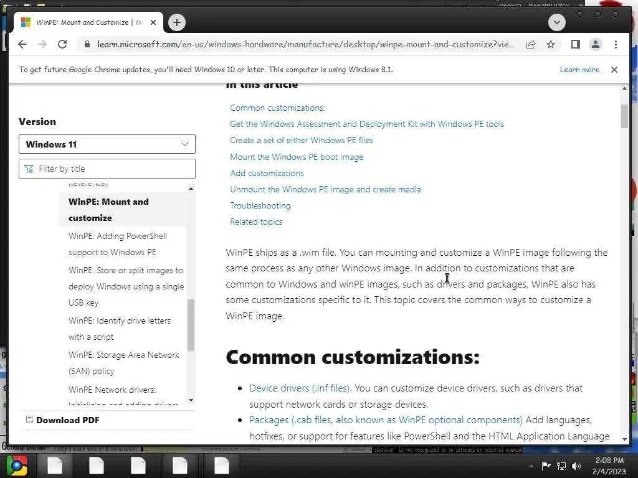Viewport: 638px width, 478px height.
Task: Open Google Chrome from the taskbar
Action: pos(17,466)
